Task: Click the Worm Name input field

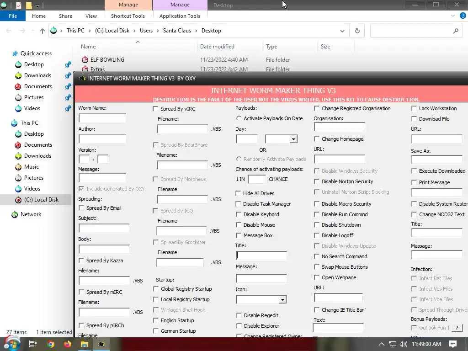Action: click(102, 118)
